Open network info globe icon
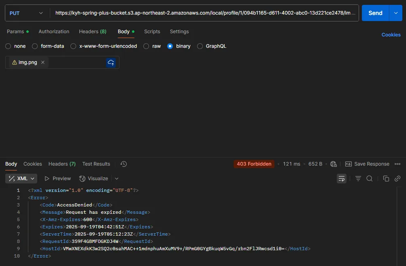406x266 pixels. 334,164
